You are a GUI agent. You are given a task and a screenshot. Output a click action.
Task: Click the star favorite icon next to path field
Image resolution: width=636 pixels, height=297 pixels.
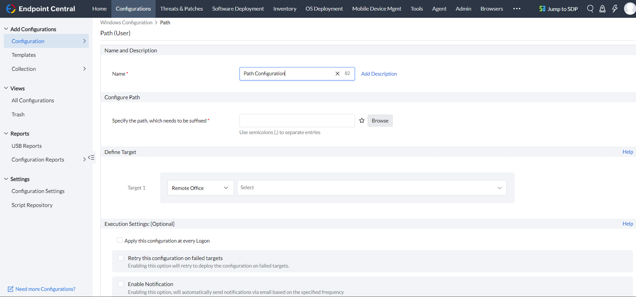(362, 120)
